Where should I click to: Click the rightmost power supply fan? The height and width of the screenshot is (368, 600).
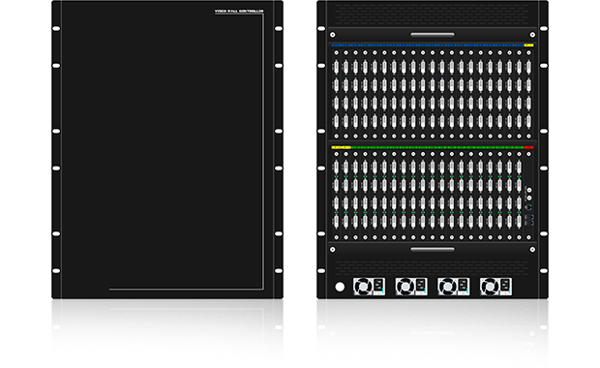[x=490, y=287]
